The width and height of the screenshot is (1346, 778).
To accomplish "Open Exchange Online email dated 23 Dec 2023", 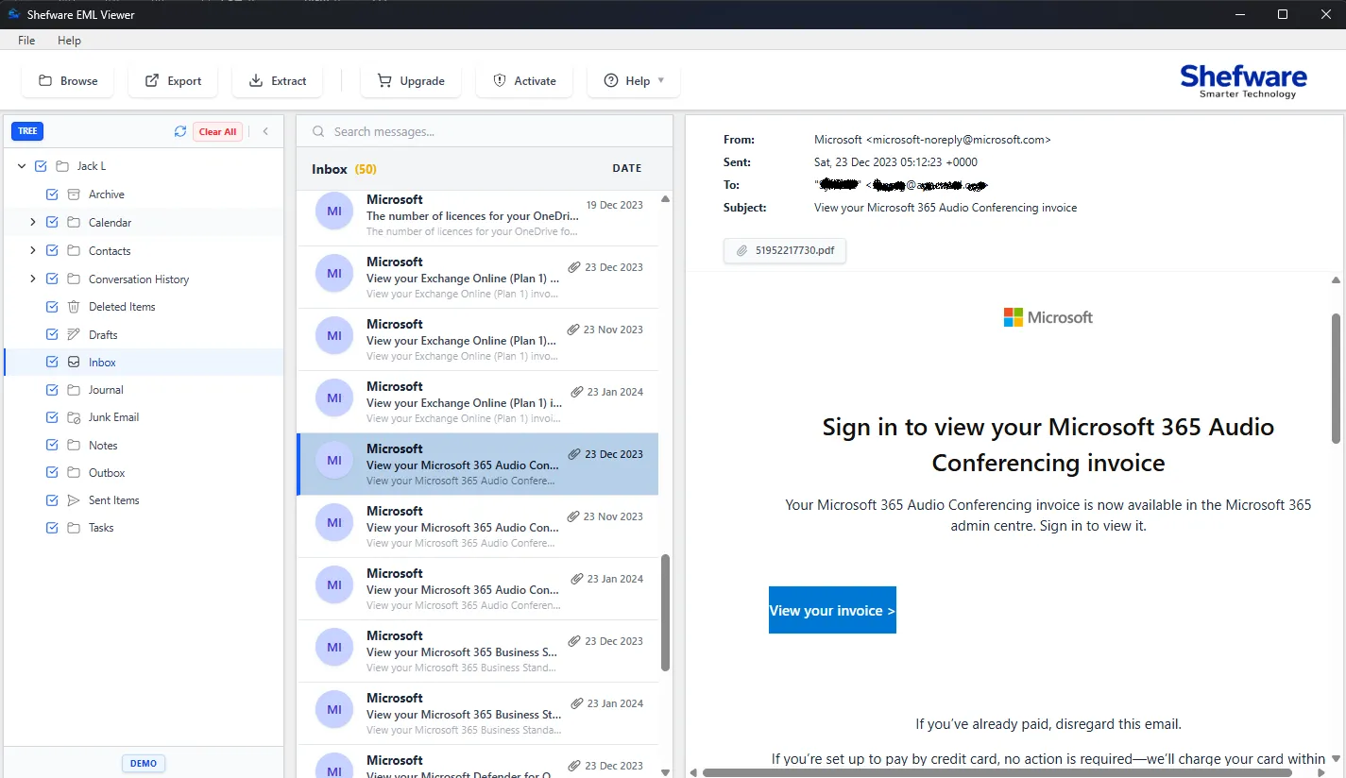I will [478, 278].
